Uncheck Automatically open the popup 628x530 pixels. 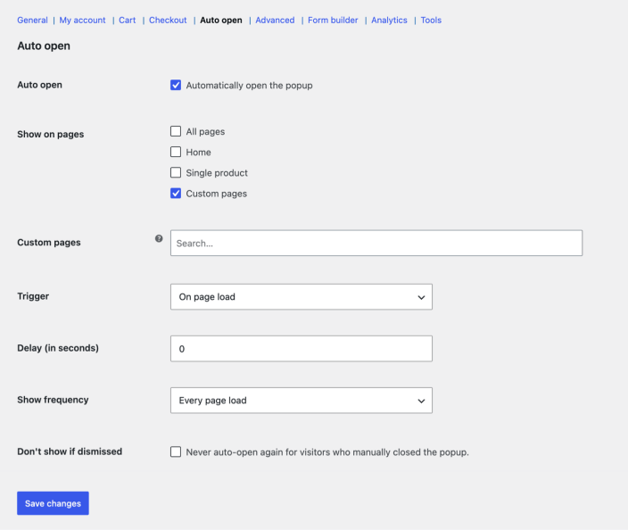(x=176, y=85)
